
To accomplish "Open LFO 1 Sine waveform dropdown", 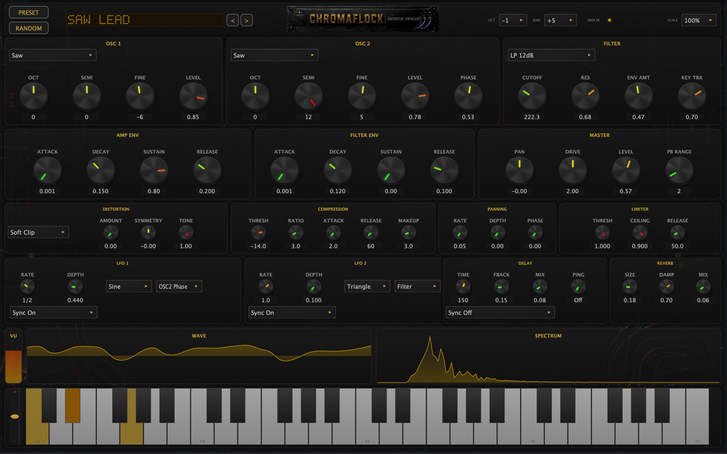I will (x=129, y=286).
